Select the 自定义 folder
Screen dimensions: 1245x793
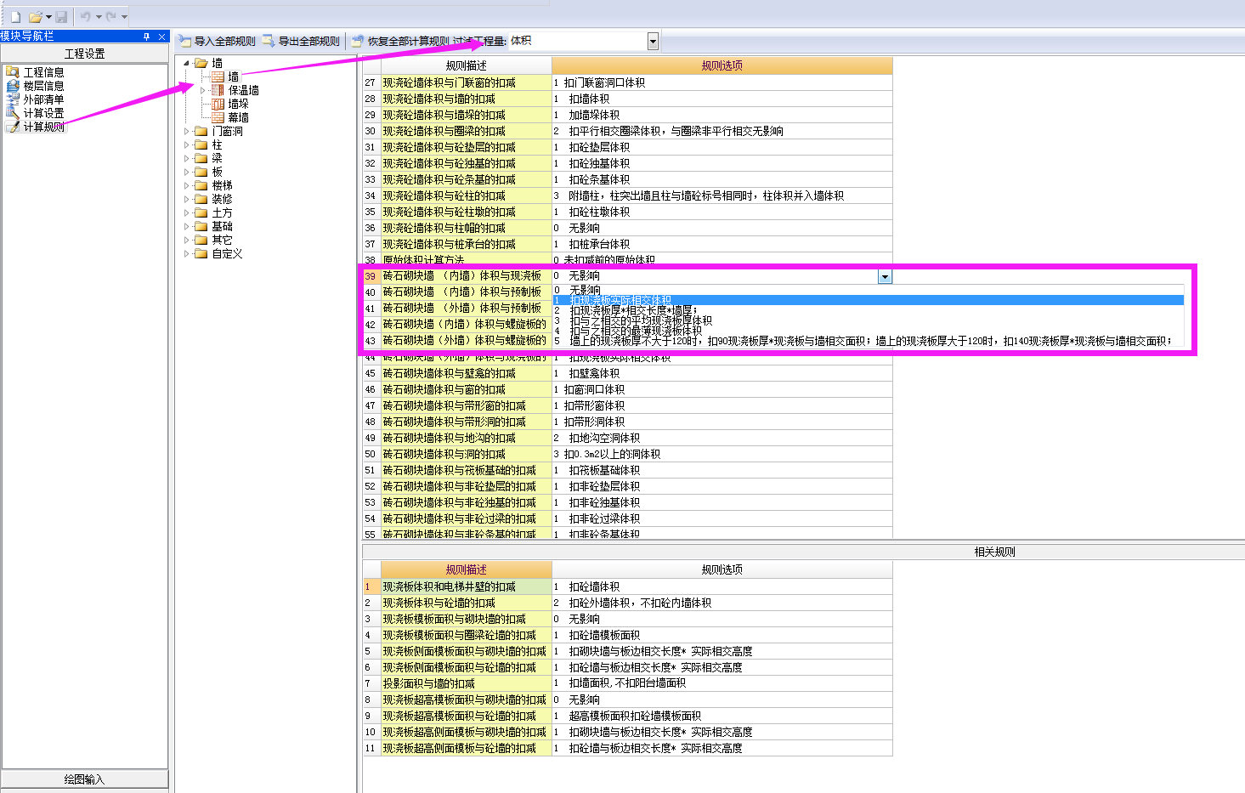[x=227, y=253]
